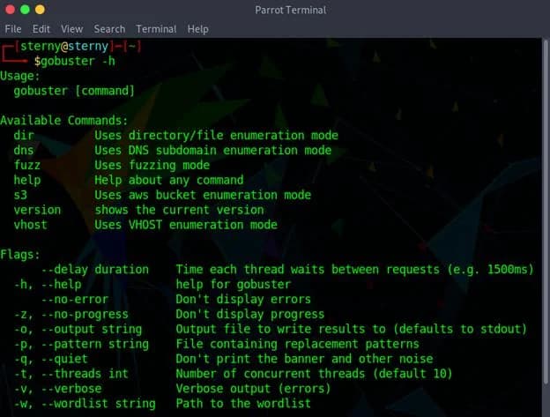Image resolution: width=550 pixels, height=417 pixels.
Task: Click 'Uses fuzzing mode' description
Action: (152, 165)
